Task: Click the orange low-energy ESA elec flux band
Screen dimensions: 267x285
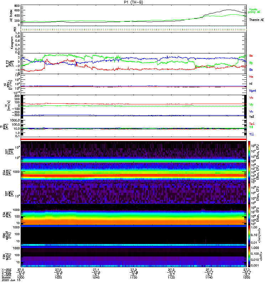Action: [x=133, y=222]
